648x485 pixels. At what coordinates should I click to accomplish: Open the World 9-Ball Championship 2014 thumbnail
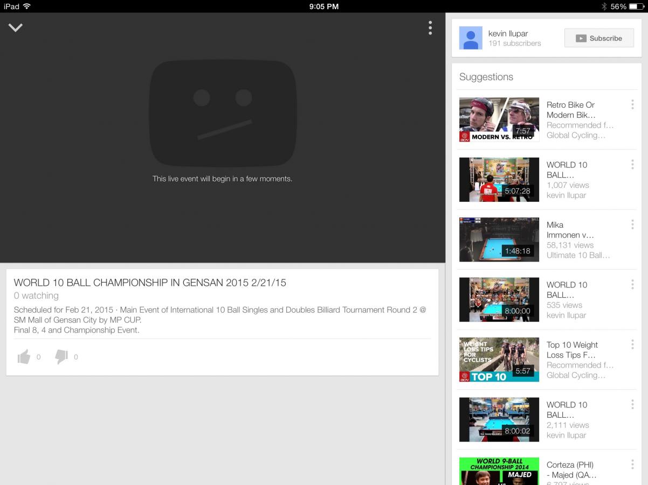[x=499, y=472]
